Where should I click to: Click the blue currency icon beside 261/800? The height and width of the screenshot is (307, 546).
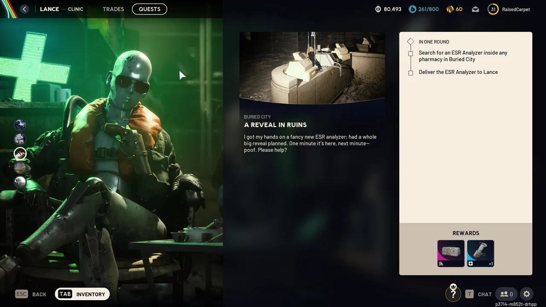click(x=412, y=9)
